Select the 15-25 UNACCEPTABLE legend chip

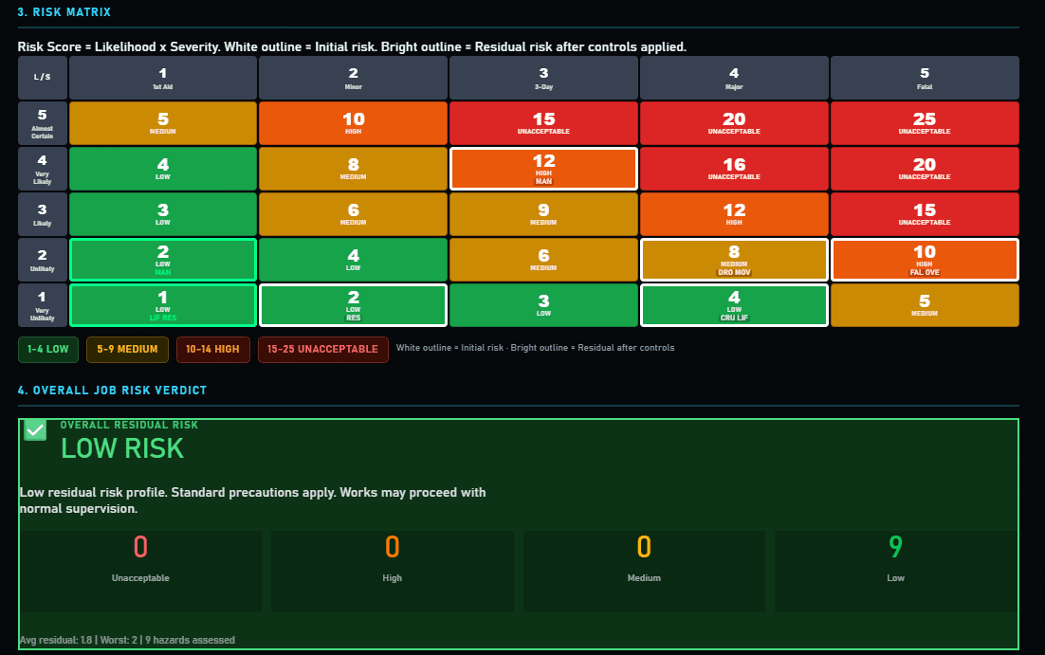click(x=322, y=349)
